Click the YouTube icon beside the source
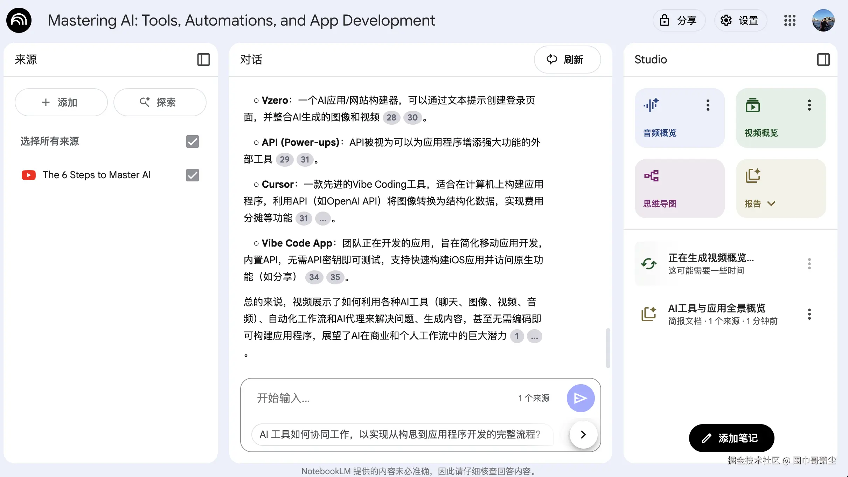Screen dimensions: 848x477 tap(29, 175)
